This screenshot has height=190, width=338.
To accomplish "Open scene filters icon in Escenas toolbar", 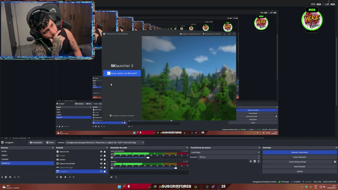I will coord(10,177).
